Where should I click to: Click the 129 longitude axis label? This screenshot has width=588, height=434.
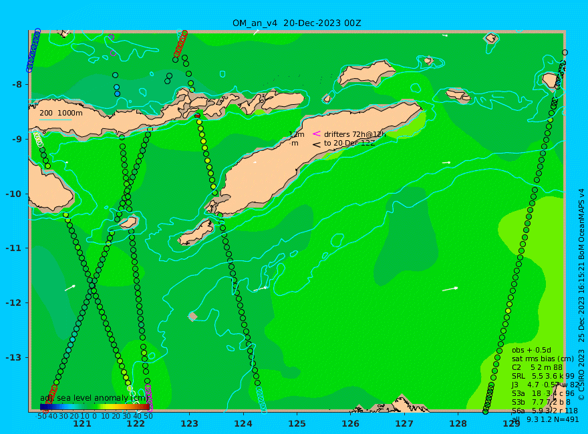coord(512,424)
